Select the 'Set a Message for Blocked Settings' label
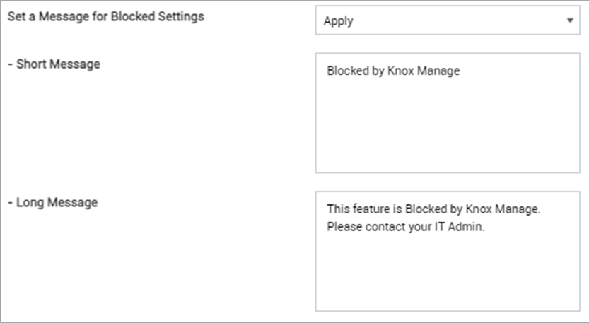Image resolution: width=589 pixels, height=323 pixels. [106, 16]
